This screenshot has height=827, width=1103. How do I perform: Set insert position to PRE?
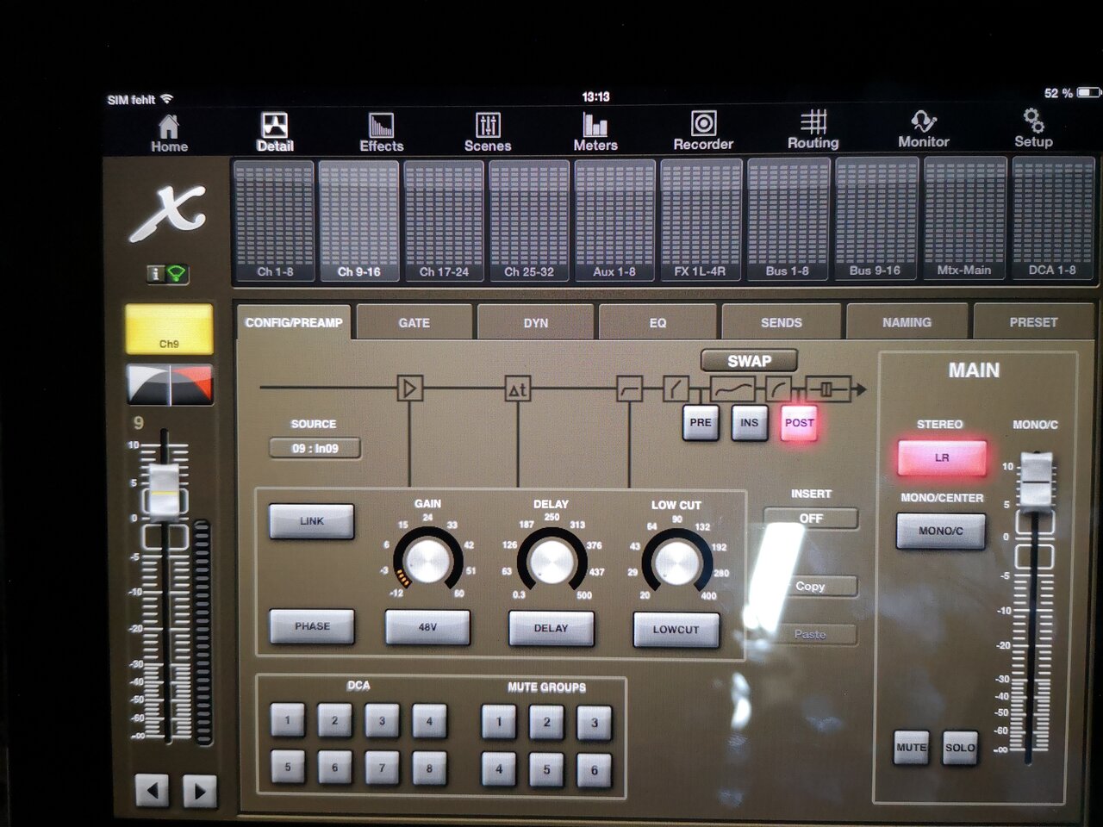pos(701,422)
